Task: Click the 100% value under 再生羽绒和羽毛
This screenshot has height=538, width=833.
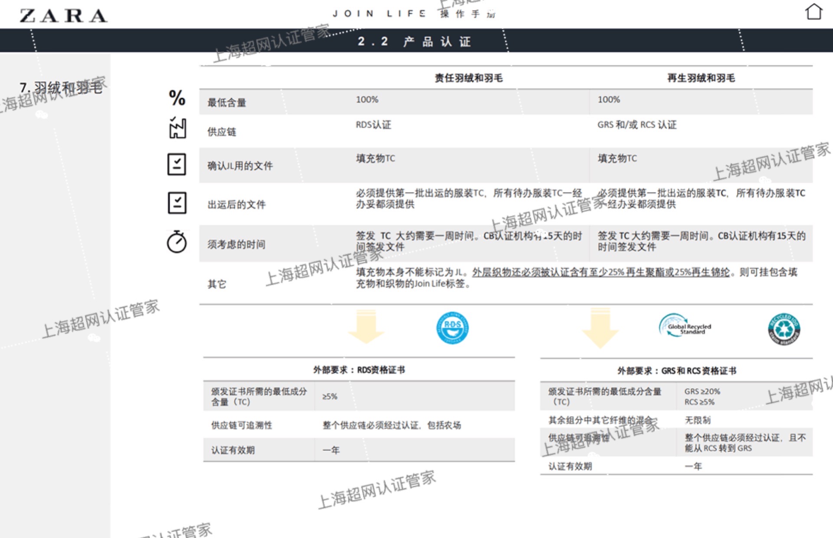Action: click(x=609, y=100)
